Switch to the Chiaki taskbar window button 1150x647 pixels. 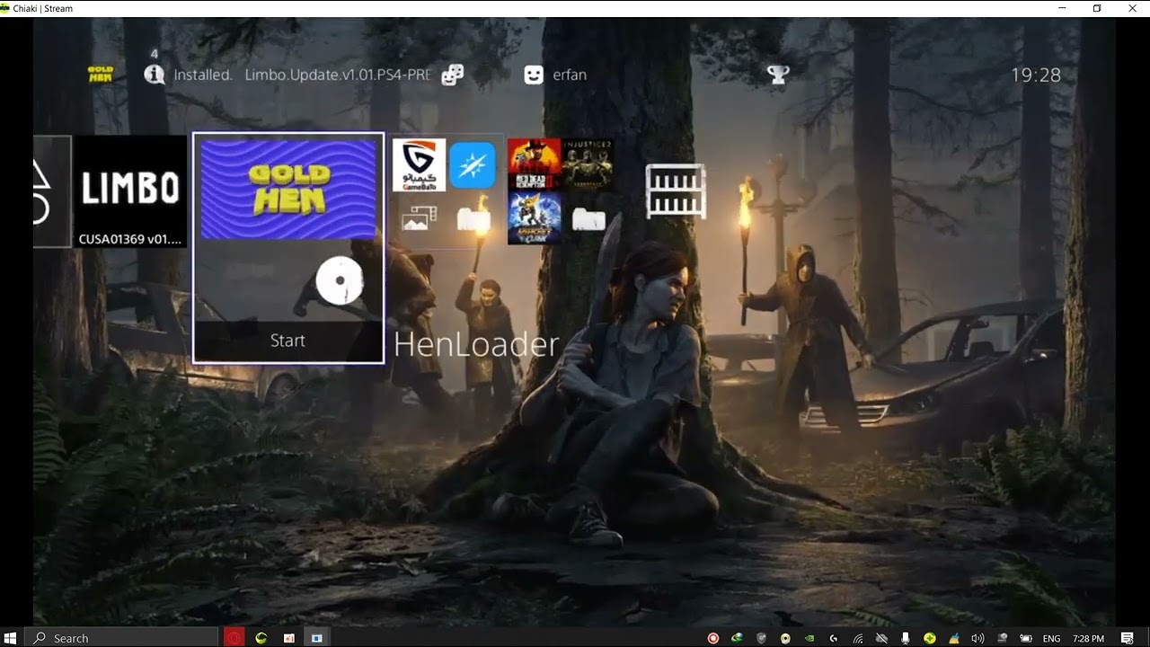(x=317, y=638)
